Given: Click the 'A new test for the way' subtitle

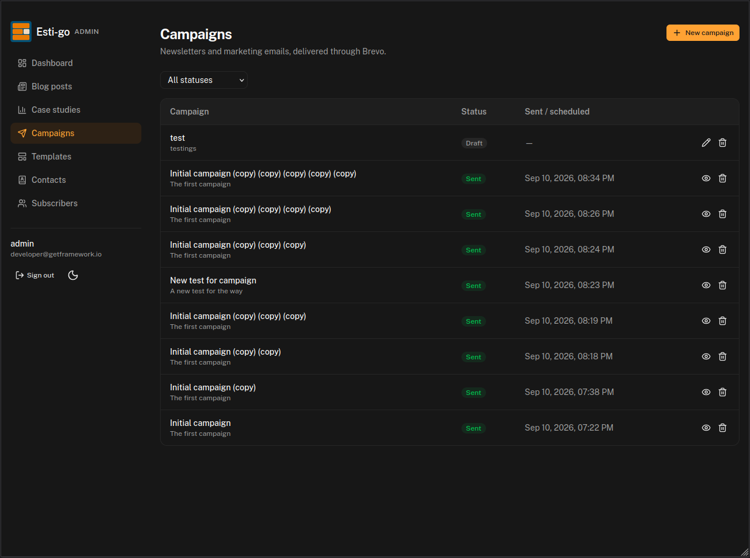Looking at the screenshot, I should [x=206, y=291].
